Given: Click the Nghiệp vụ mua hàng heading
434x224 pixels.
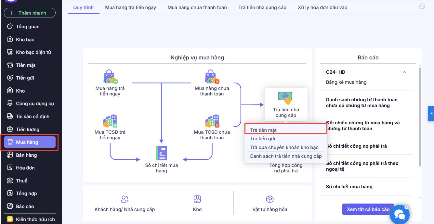Looking at the screenshot, I should tap(197, 57).
